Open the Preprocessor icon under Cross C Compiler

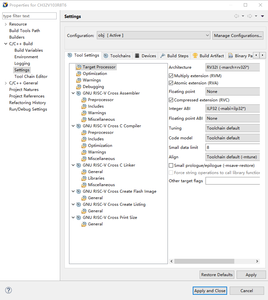(83, 132)
